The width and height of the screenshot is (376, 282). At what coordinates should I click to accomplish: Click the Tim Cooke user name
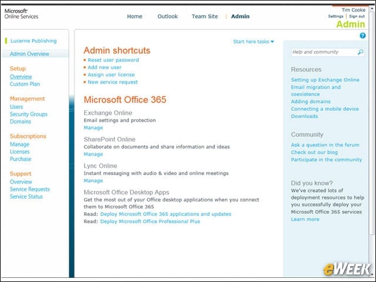(354, 10)
